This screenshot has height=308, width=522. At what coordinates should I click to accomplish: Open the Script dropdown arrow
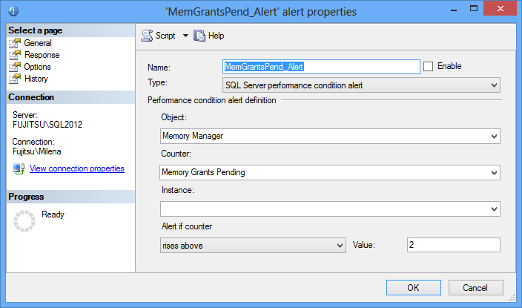click(x=185, y=36)
